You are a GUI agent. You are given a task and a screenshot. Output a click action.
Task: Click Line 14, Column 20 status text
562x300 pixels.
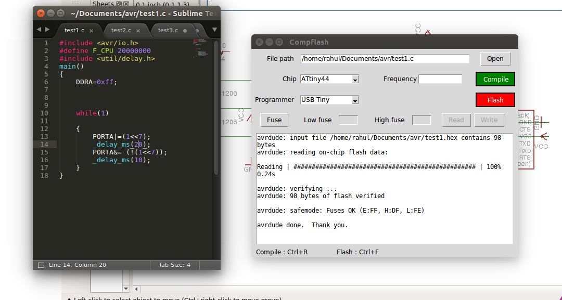click(78, 265)
